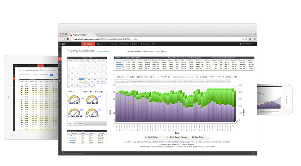Click the flights icon in left sidebar

60,72
